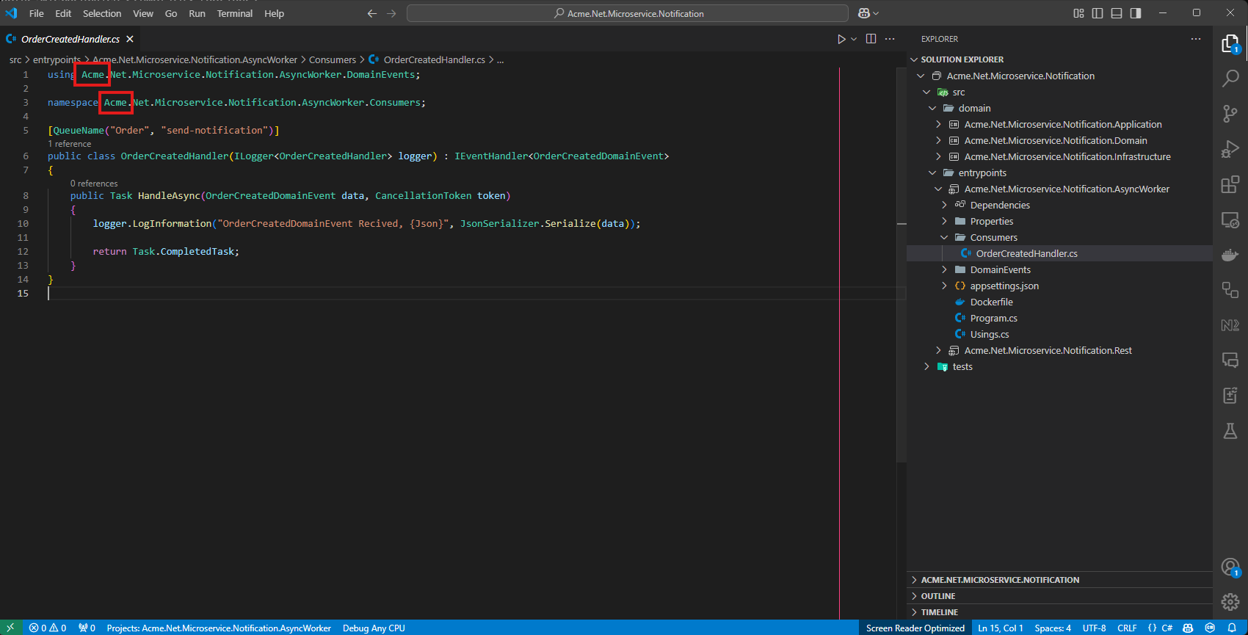Screen dimensions: 1248x635
Task: Open the Edit menu
Action: 63,13
